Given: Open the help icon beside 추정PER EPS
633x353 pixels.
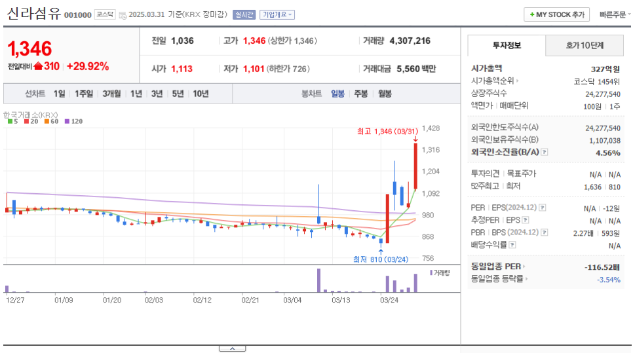Looking at the screenshot, I should click(526, 220).
